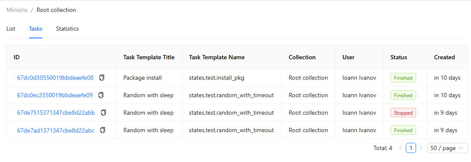Viewport: 471px width, 162px height.
Task: Copy ID 67de7515371347cbe8d22abb with copy icon
Action: pos(103,113)
